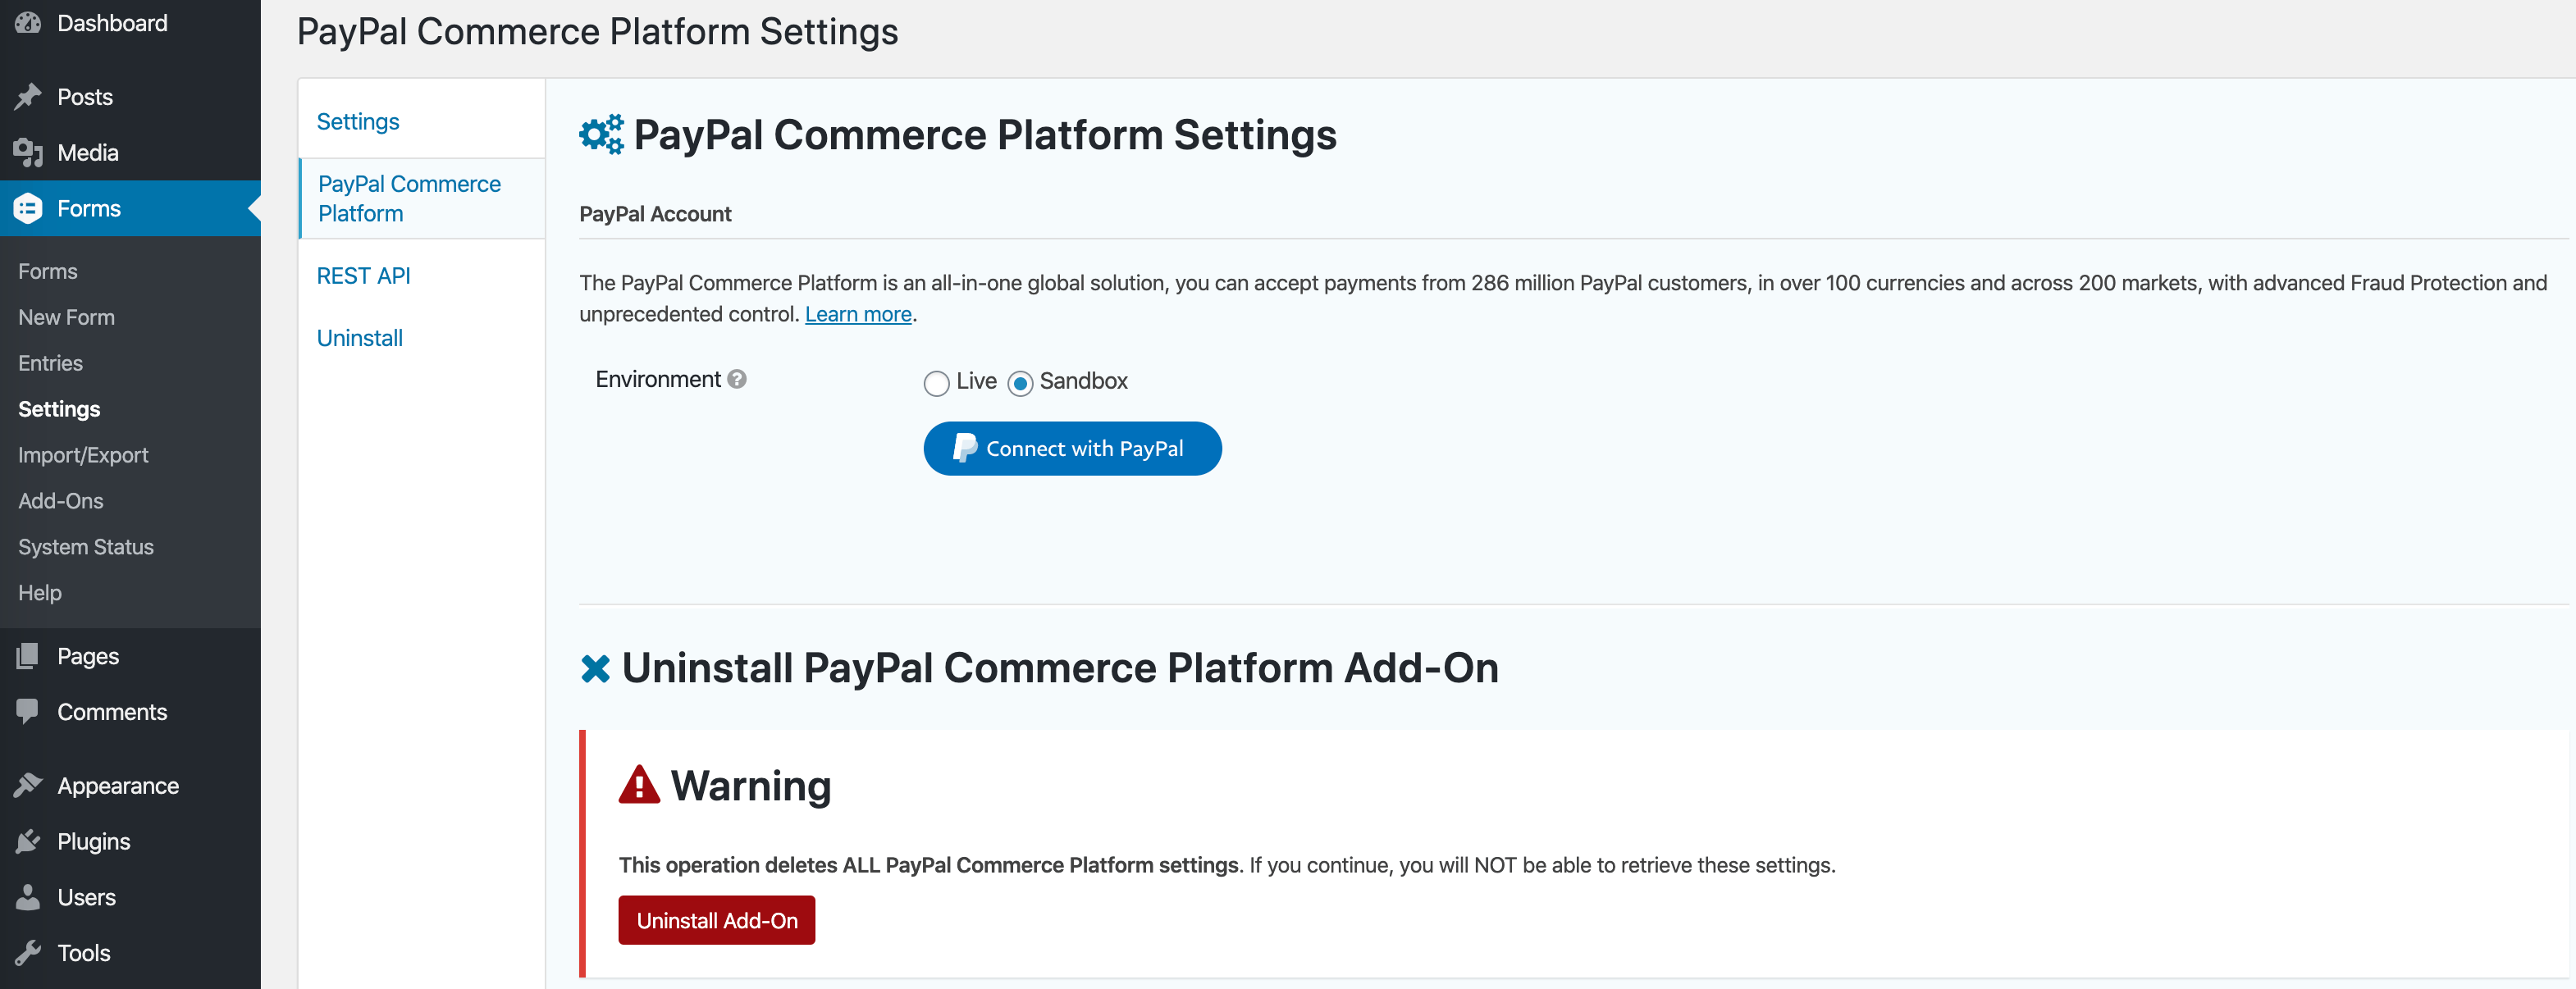Viewport: 2576px width, 989px height.
Task: Click the Connect with PayPal button
Action: (x=1072, y=448)
